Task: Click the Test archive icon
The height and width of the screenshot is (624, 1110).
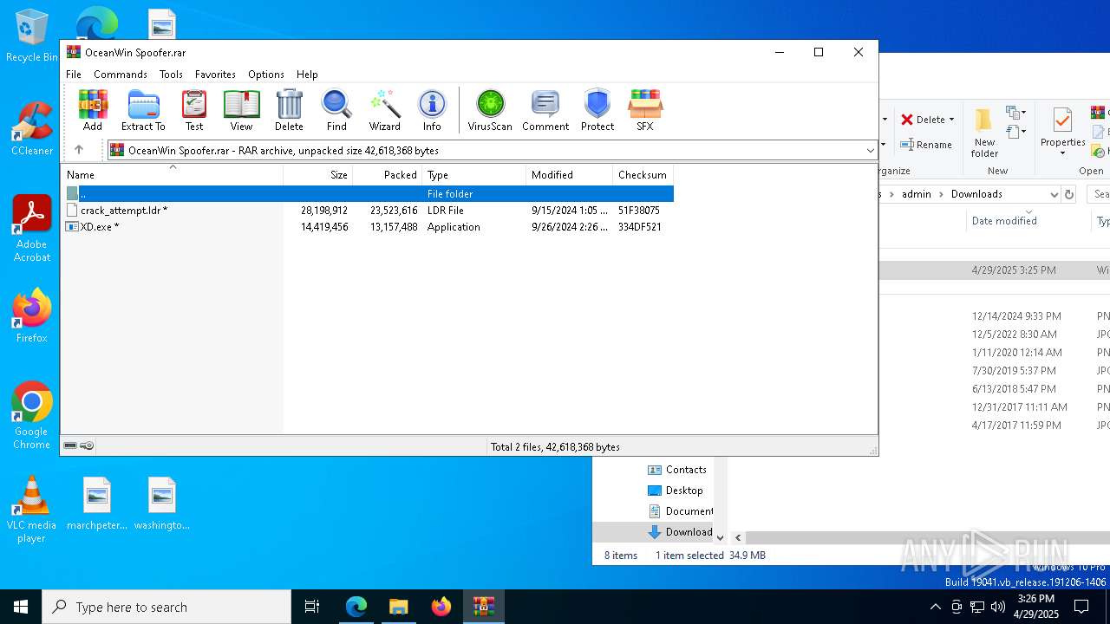Action: point(194,110)
